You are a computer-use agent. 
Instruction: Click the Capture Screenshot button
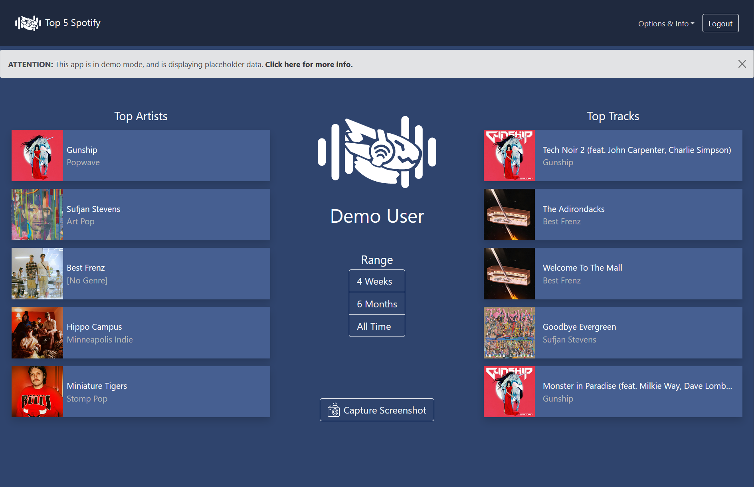coord(377,410)
